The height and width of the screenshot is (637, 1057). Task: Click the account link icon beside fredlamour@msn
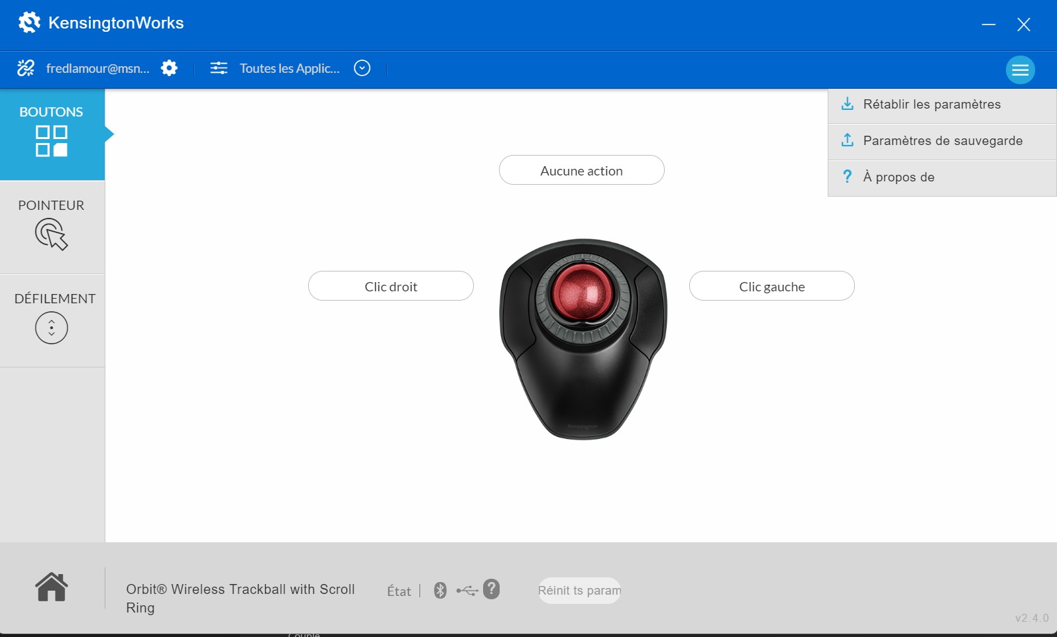(x=26, y=68)
